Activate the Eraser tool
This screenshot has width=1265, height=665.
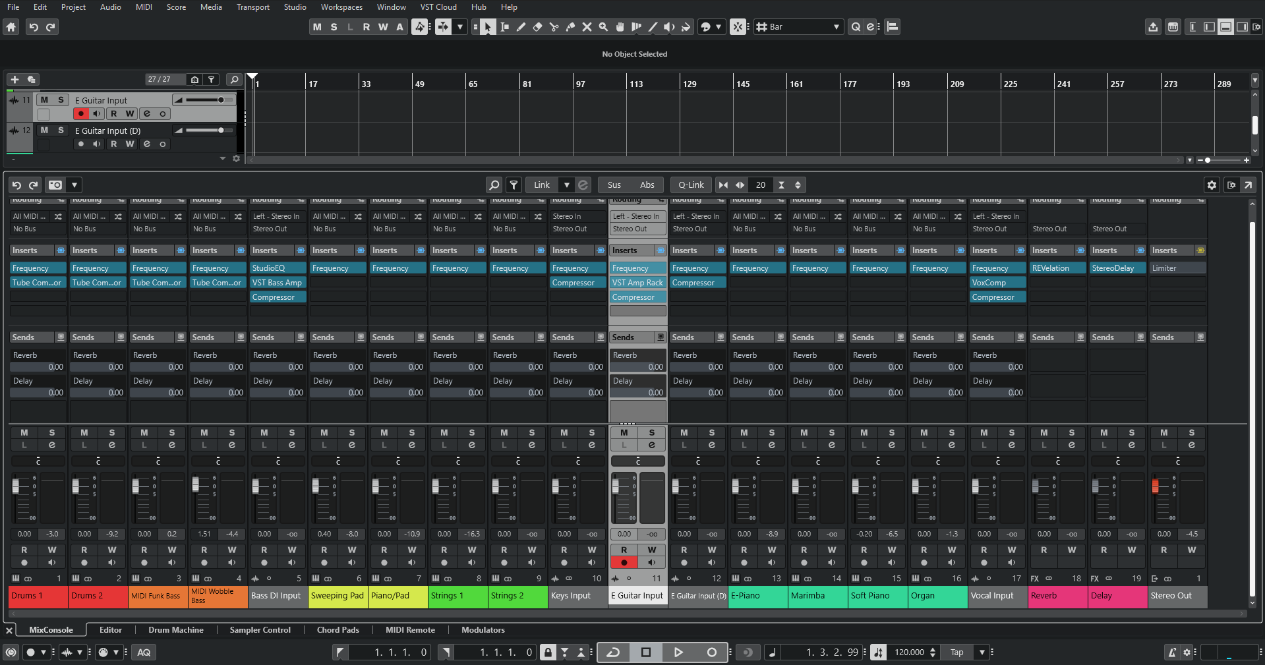[537, 27]
